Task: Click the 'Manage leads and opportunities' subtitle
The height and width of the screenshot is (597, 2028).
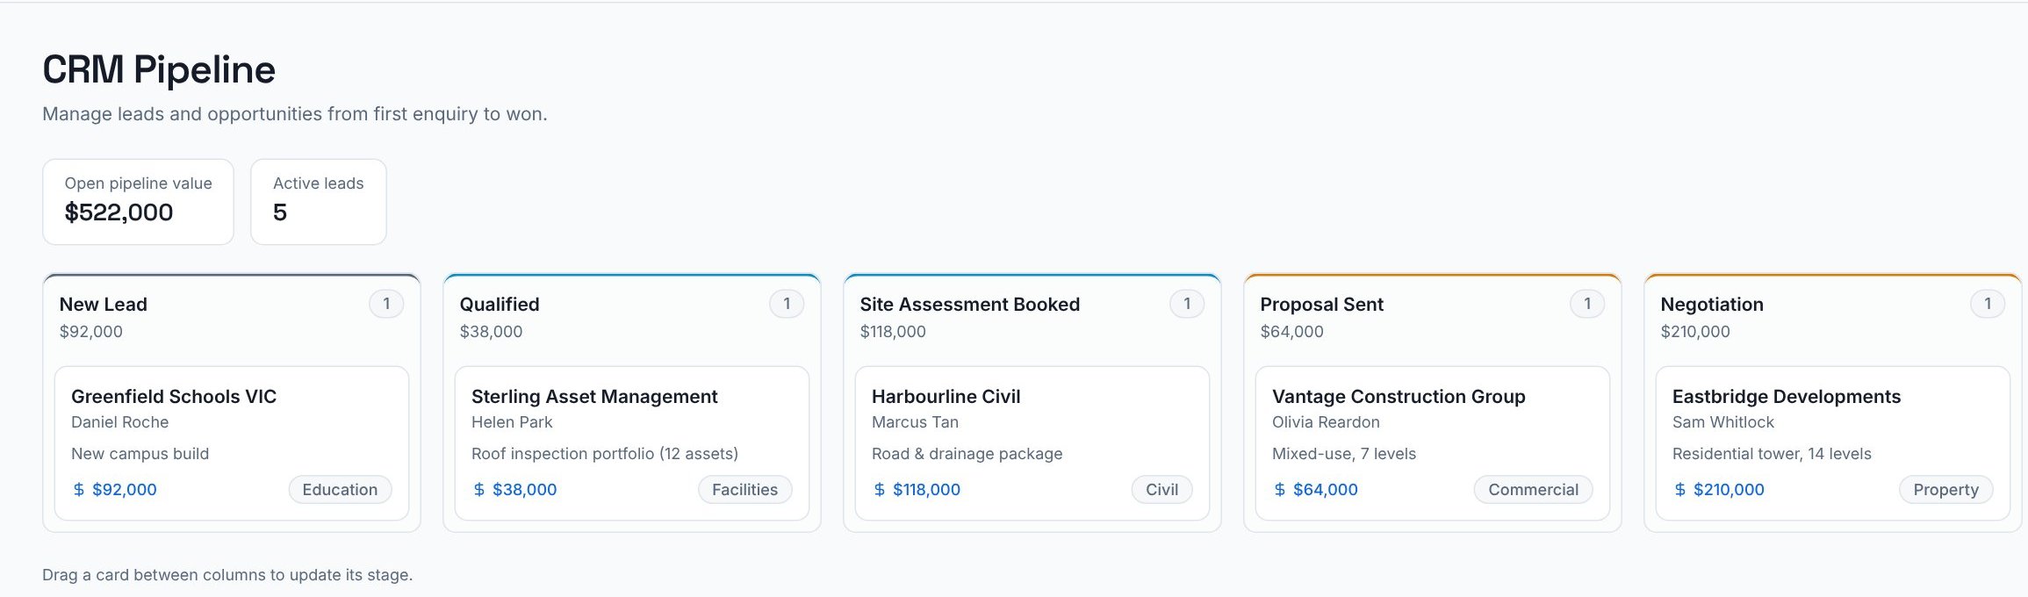Action: pos(295,114)
